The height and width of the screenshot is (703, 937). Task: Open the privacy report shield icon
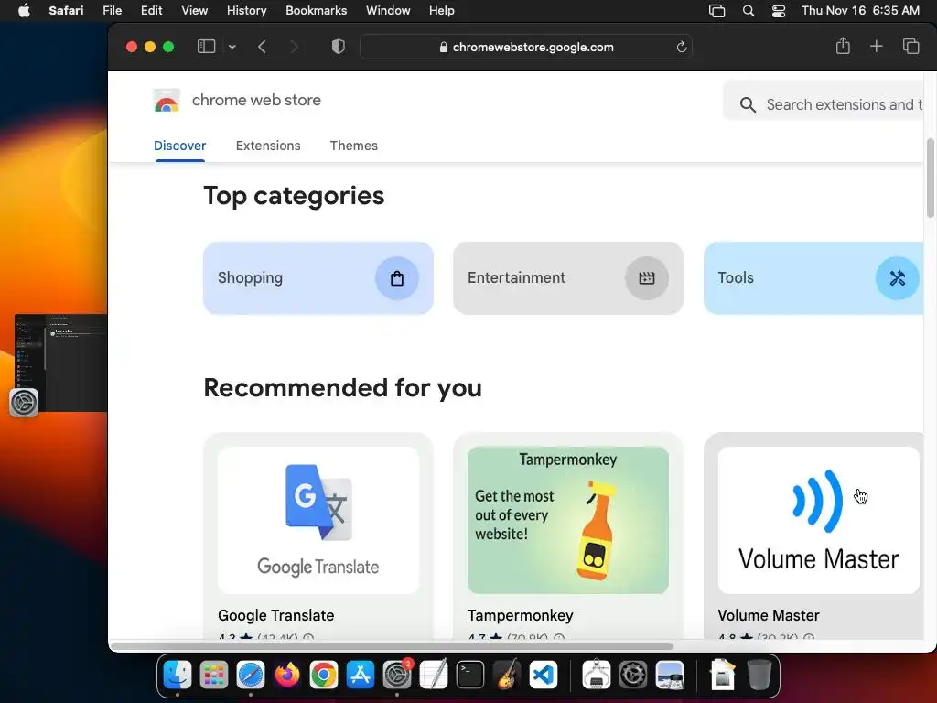339,47
